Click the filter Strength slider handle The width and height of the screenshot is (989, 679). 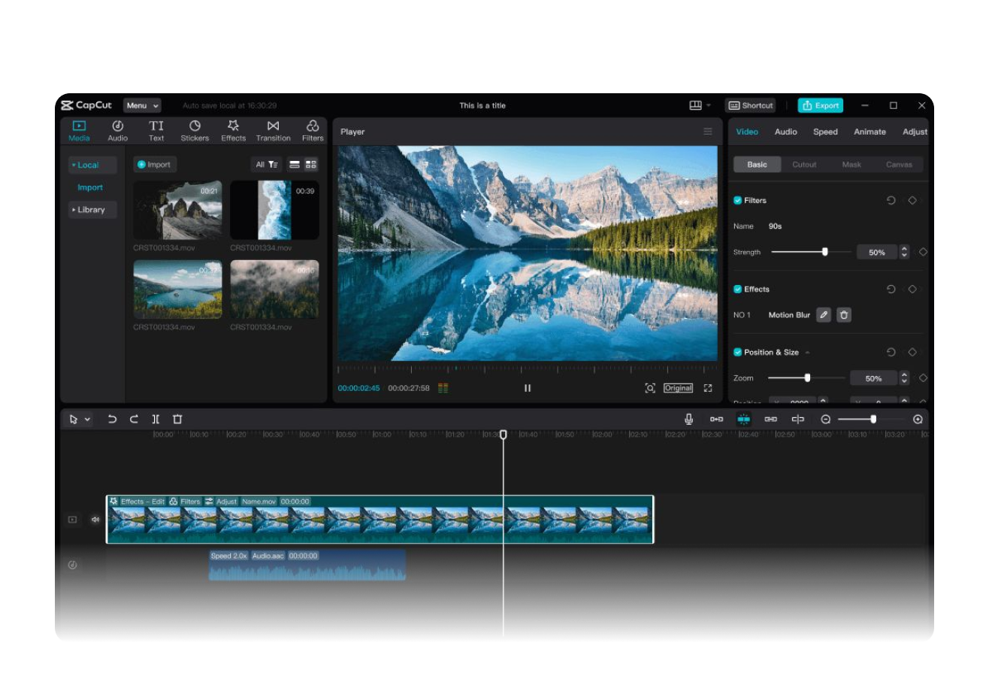pos(824,252)
